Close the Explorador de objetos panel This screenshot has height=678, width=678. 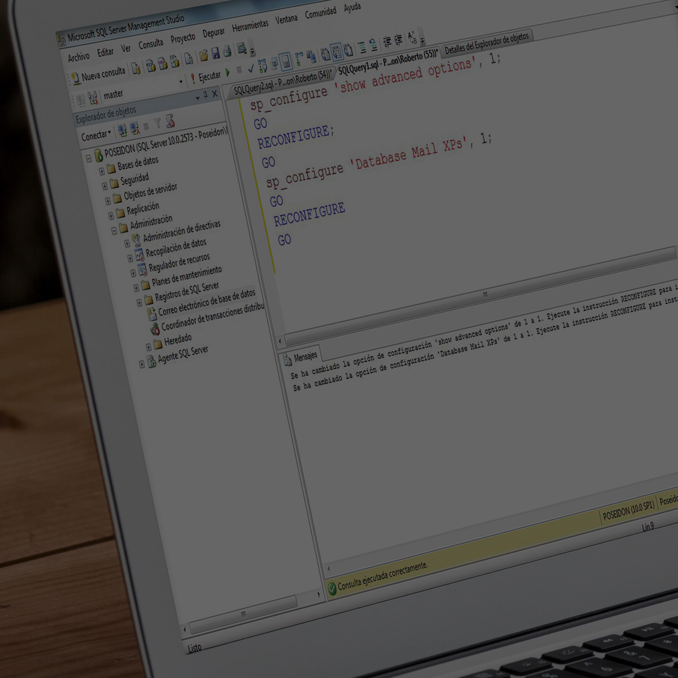pyautogui.click(x=215, y=93)
